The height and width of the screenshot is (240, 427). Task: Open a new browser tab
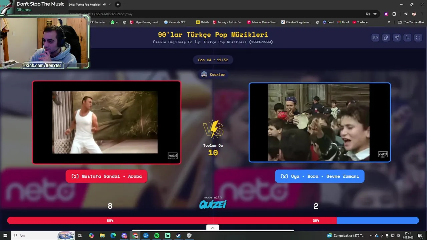pyautogui.click(x=118, y=5)
